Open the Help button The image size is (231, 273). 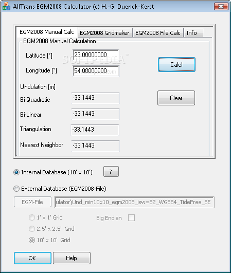(72, 258)
